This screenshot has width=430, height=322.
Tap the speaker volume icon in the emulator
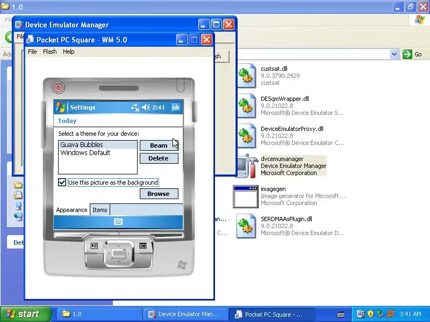pos(146,107)
